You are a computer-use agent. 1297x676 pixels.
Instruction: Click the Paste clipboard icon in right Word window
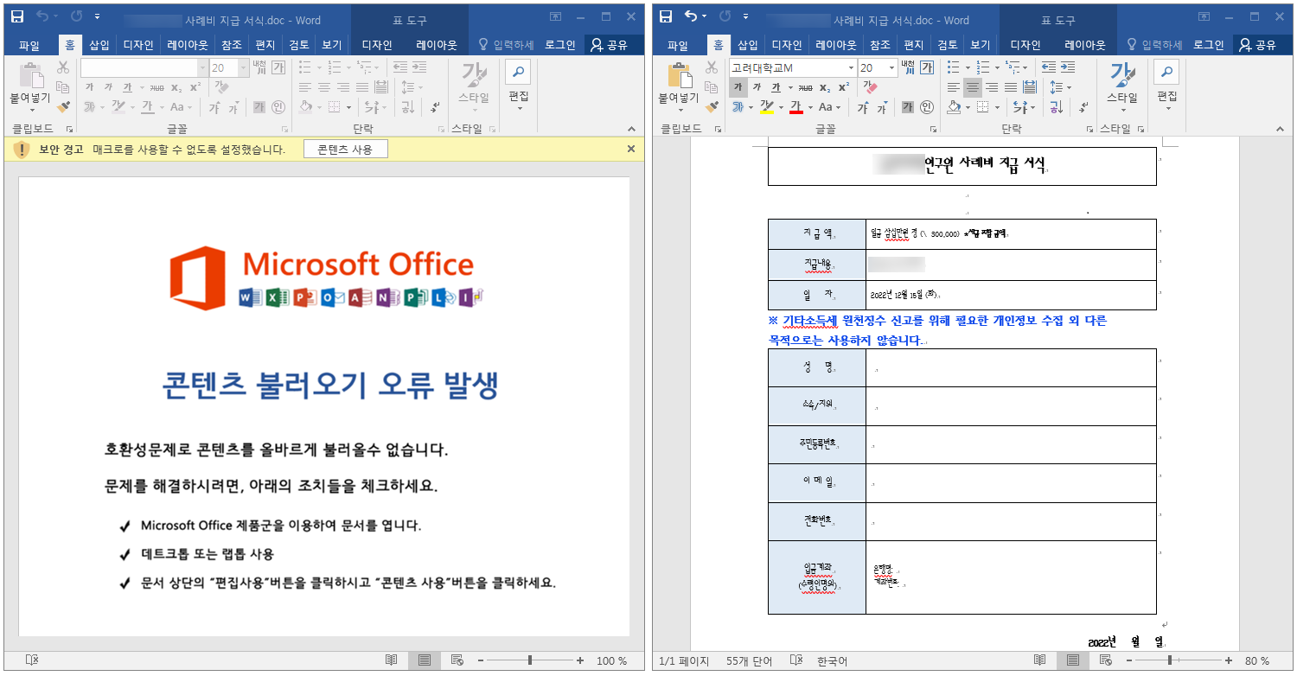[x=680, y=76]
